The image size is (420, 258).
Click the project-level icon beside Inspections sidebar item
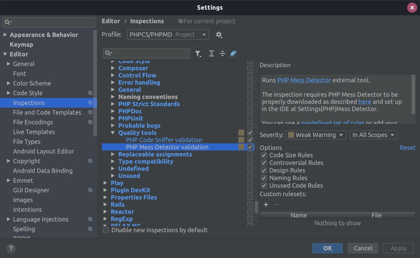point(90,103)
